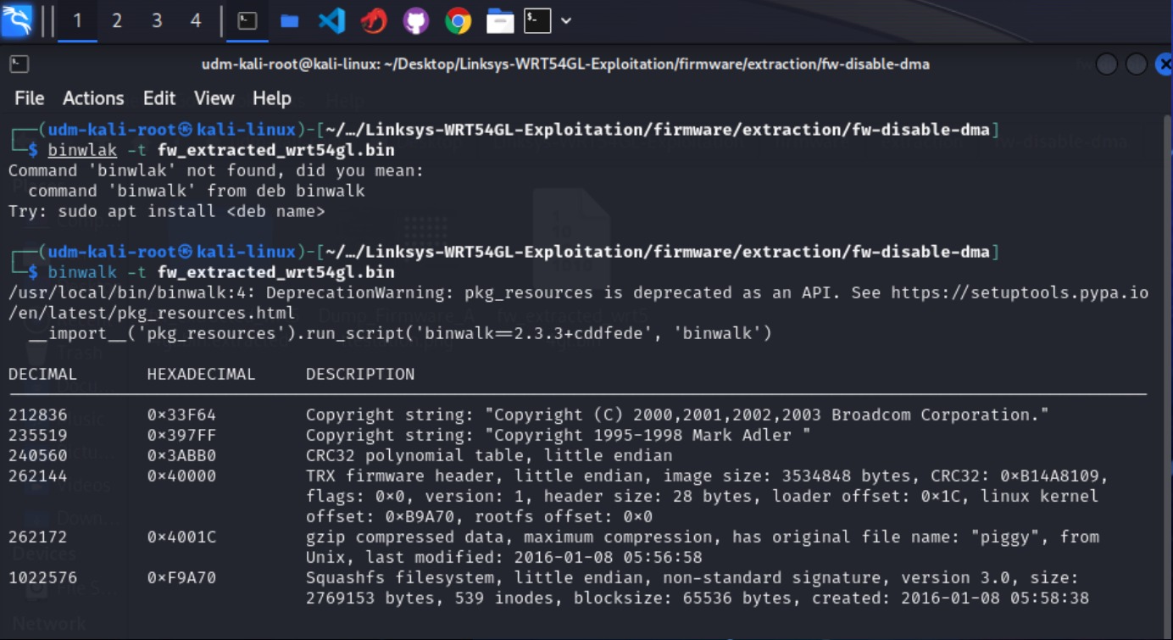Open the View menu

(x=214, y=98)
